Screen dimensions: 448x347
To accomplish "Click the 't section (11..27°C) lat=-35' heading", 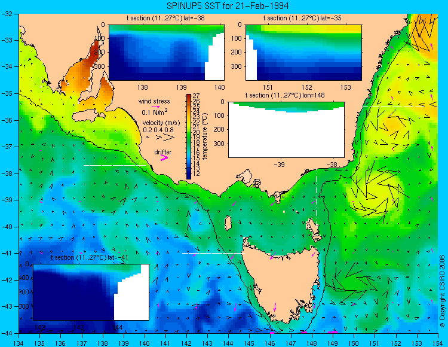I will pyautogui.click(x=302, y=19).
